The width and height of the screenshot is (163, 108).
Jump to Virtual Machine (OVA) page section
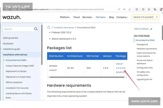coord(145,40)
